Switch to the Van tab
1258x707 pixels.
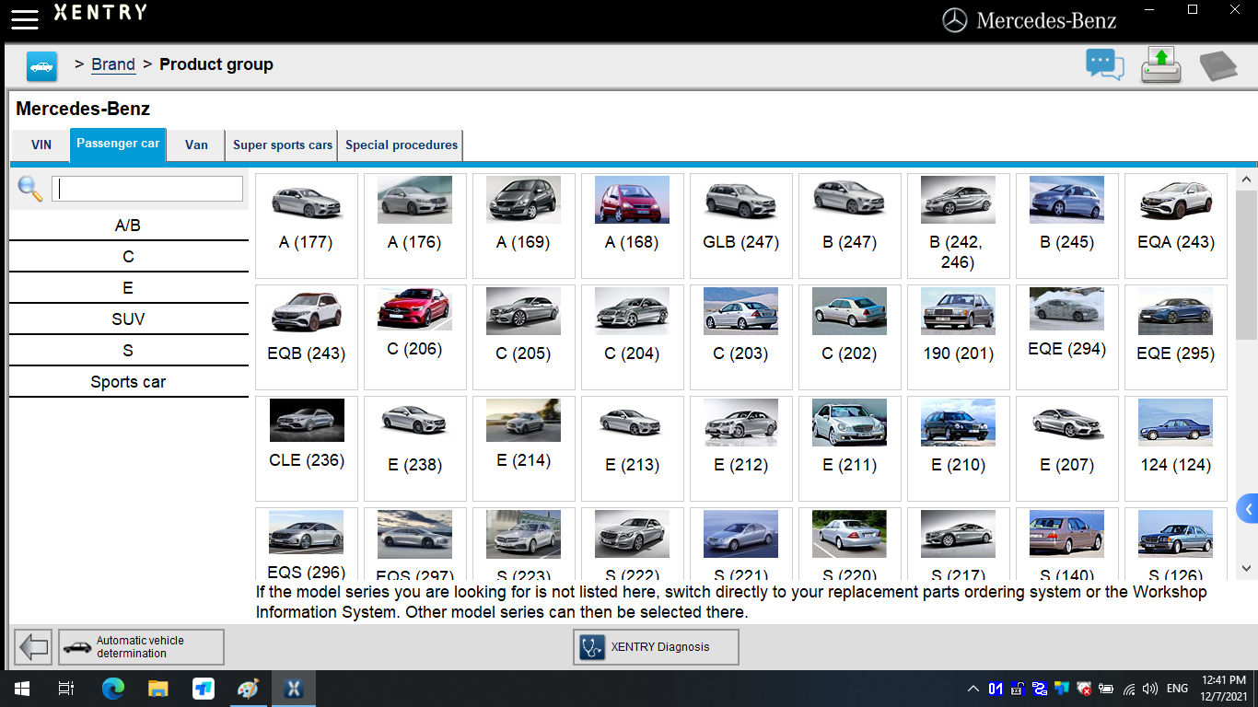coord(196,145)
